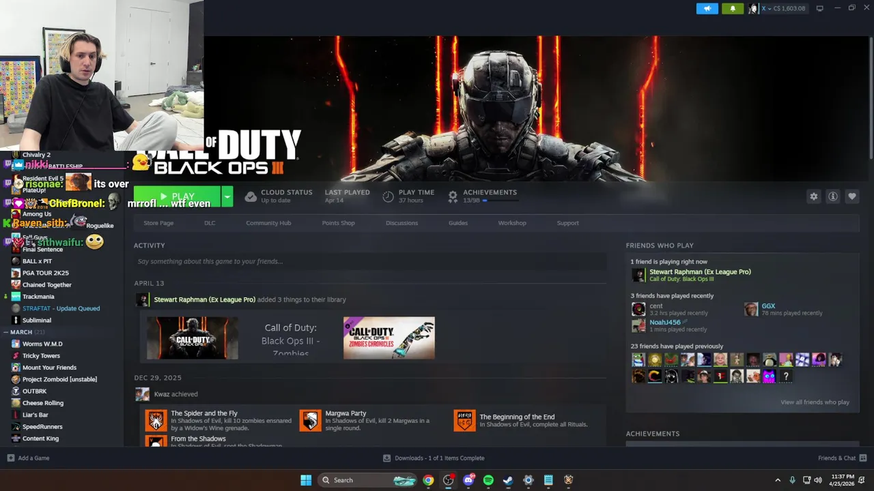Select BALL x PIT in the library

coord(37,261)
